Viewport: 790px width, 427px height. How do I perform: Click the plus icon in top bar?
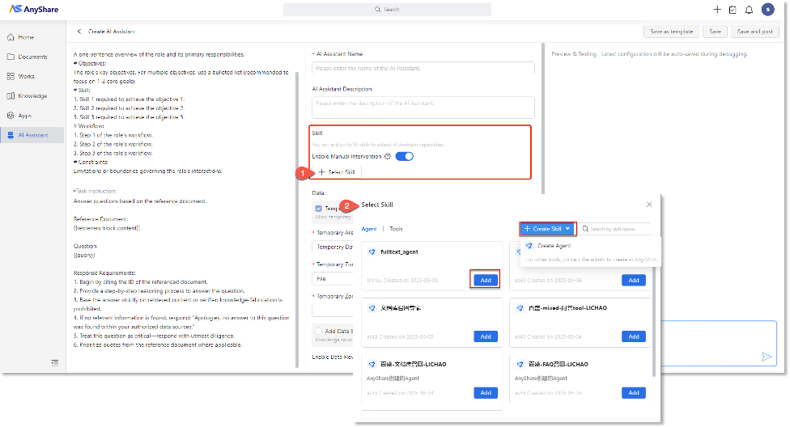717,10
